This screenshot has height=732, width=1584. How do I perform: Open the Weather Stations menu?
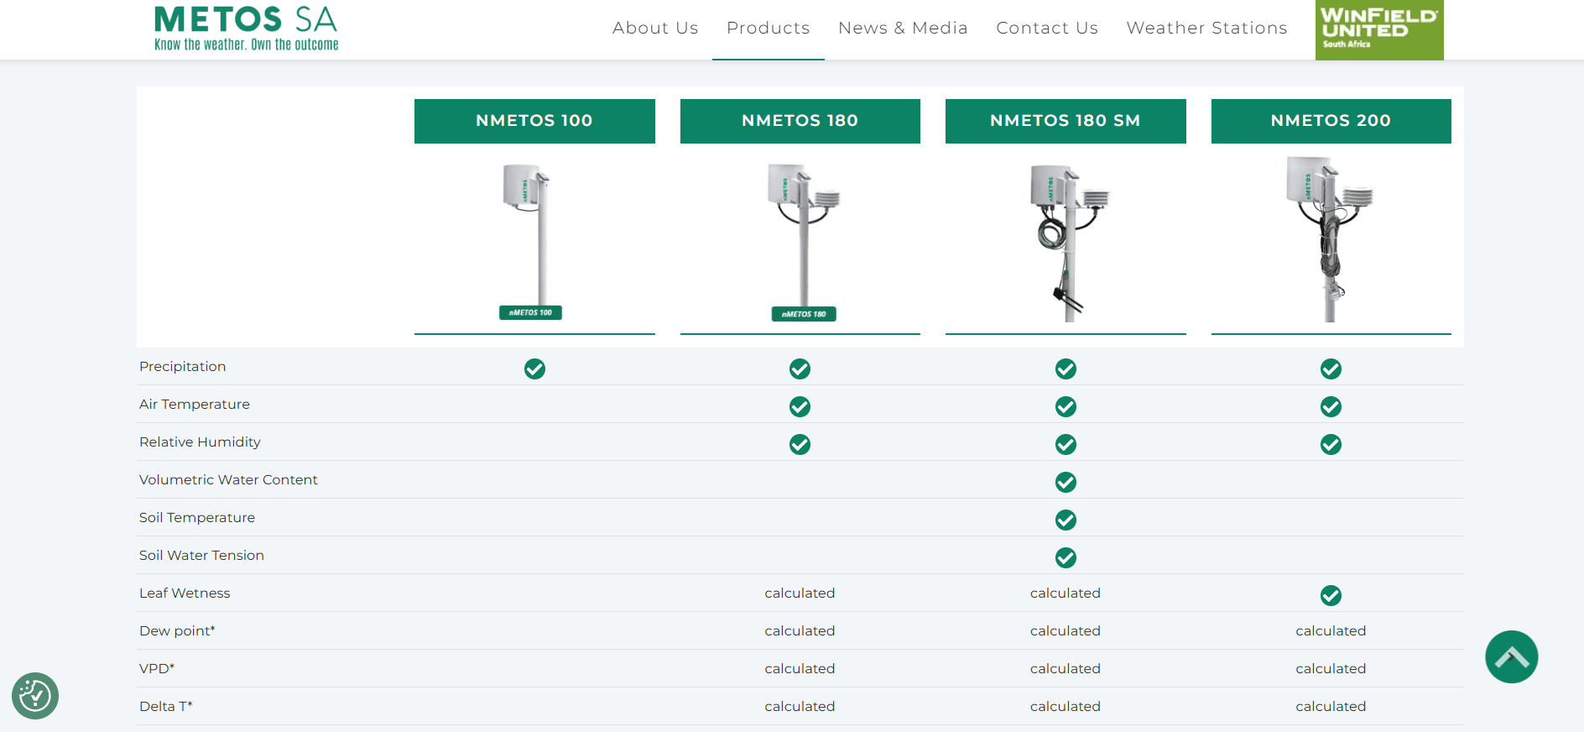click(1206, 28)
